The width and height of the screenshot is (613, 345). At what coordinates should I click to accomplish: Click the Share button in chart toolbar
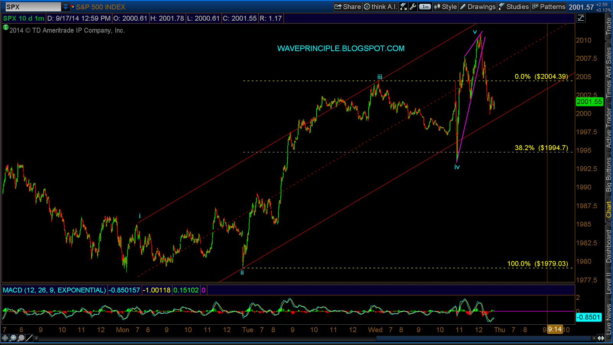(347, 7)
